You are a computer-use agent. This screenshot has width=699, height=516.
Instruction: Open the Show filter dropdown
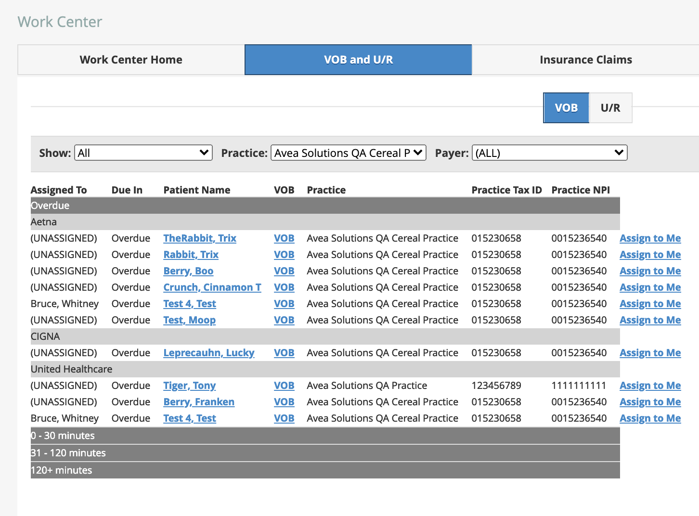[x=143, y=153]
